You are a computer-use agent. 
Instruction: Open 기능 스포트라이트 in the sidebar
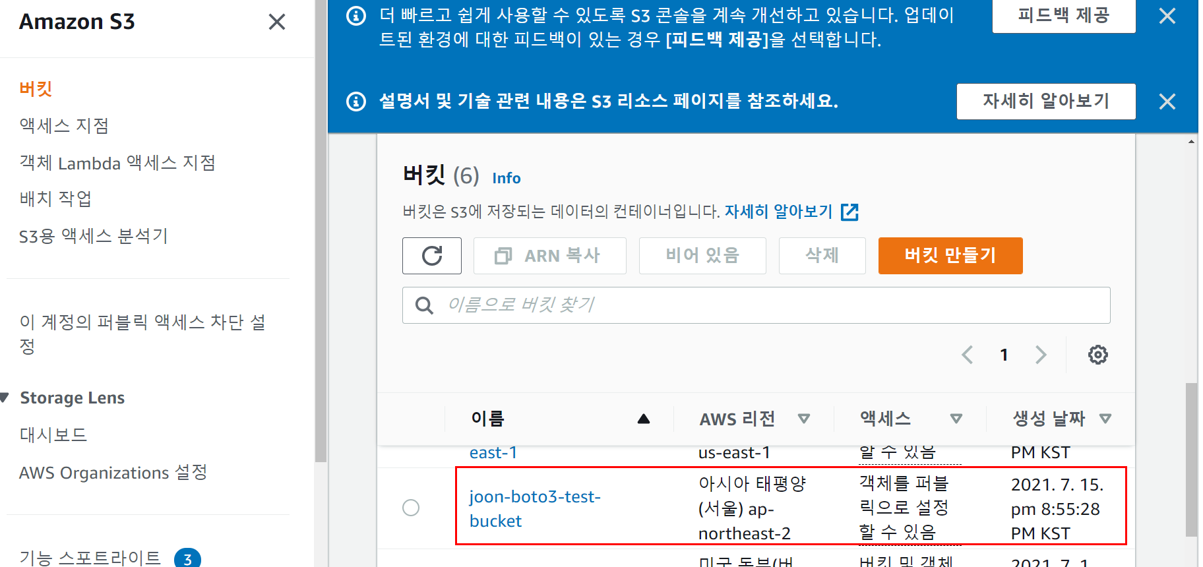pos(90,558)
